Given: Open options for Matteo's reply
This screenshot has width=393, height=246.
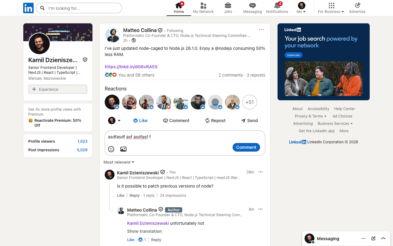Looking at the screenshot, I should click(x=260, y=209).
